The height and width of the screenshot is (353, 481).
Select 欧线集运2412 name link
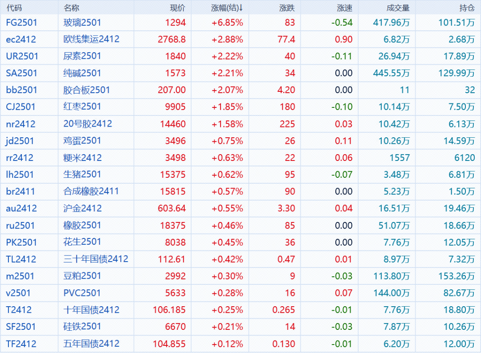click(91, 39)
